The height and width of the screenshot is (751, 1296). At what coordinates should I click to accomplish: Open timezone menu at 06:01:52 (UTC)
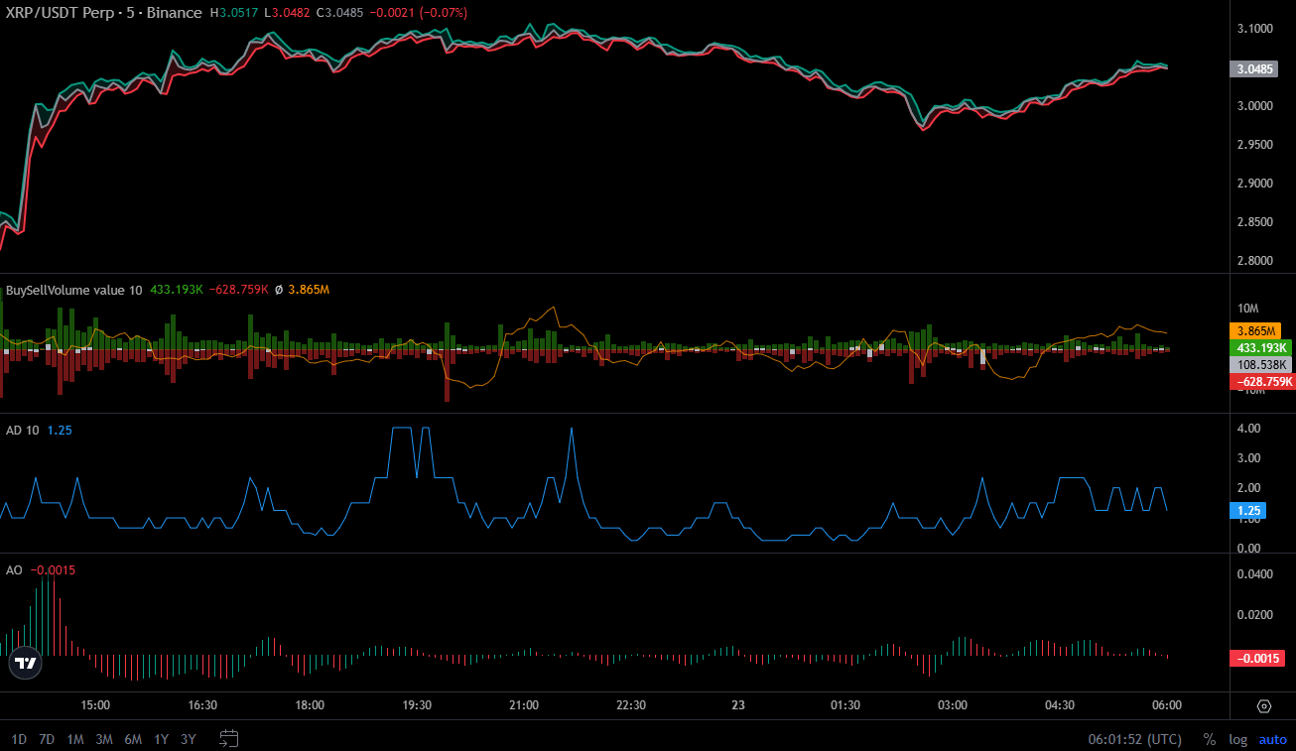(1134, 739)
